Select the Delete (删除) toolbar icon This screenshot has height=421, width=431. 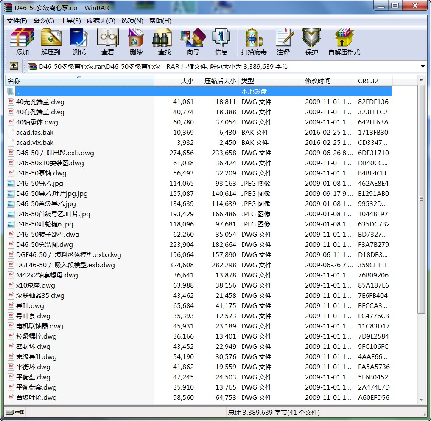(x=136, y=42)
